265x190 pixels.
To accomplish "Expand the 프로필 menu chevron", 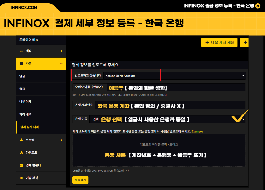I will click(61, 140).
